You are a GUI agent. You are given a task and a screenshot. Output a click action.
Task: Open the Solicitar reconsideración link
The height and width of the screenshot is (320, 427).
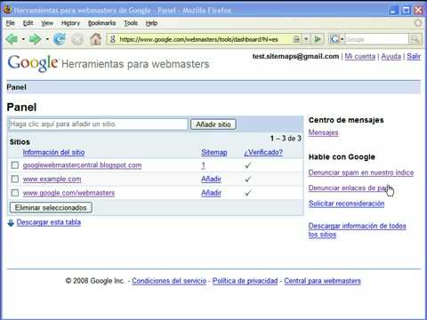tap(346, 204)
